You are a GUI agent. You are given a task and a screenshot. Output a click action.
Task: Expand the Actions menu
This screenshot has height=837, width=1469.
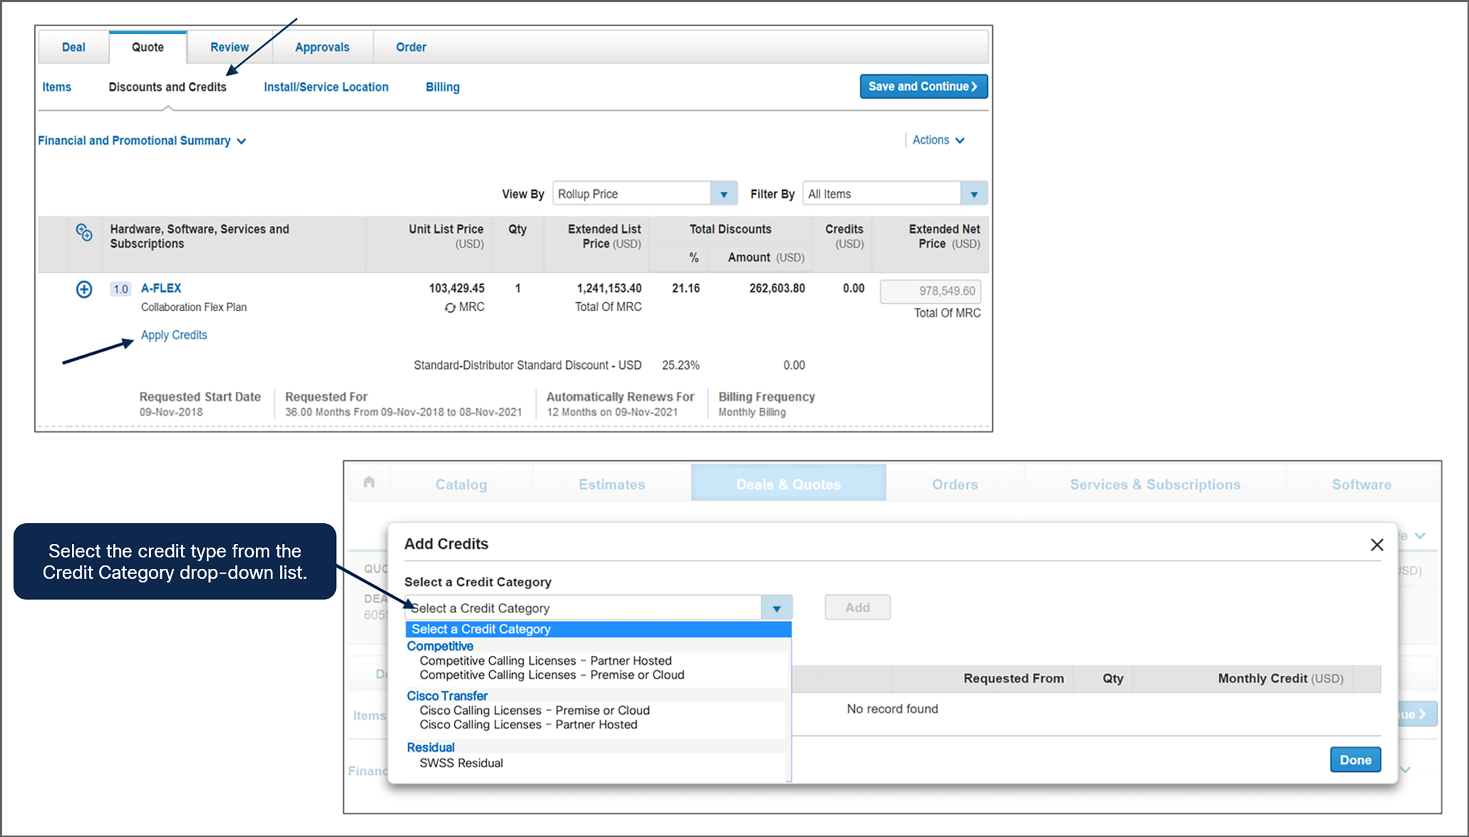pos(938,139)
